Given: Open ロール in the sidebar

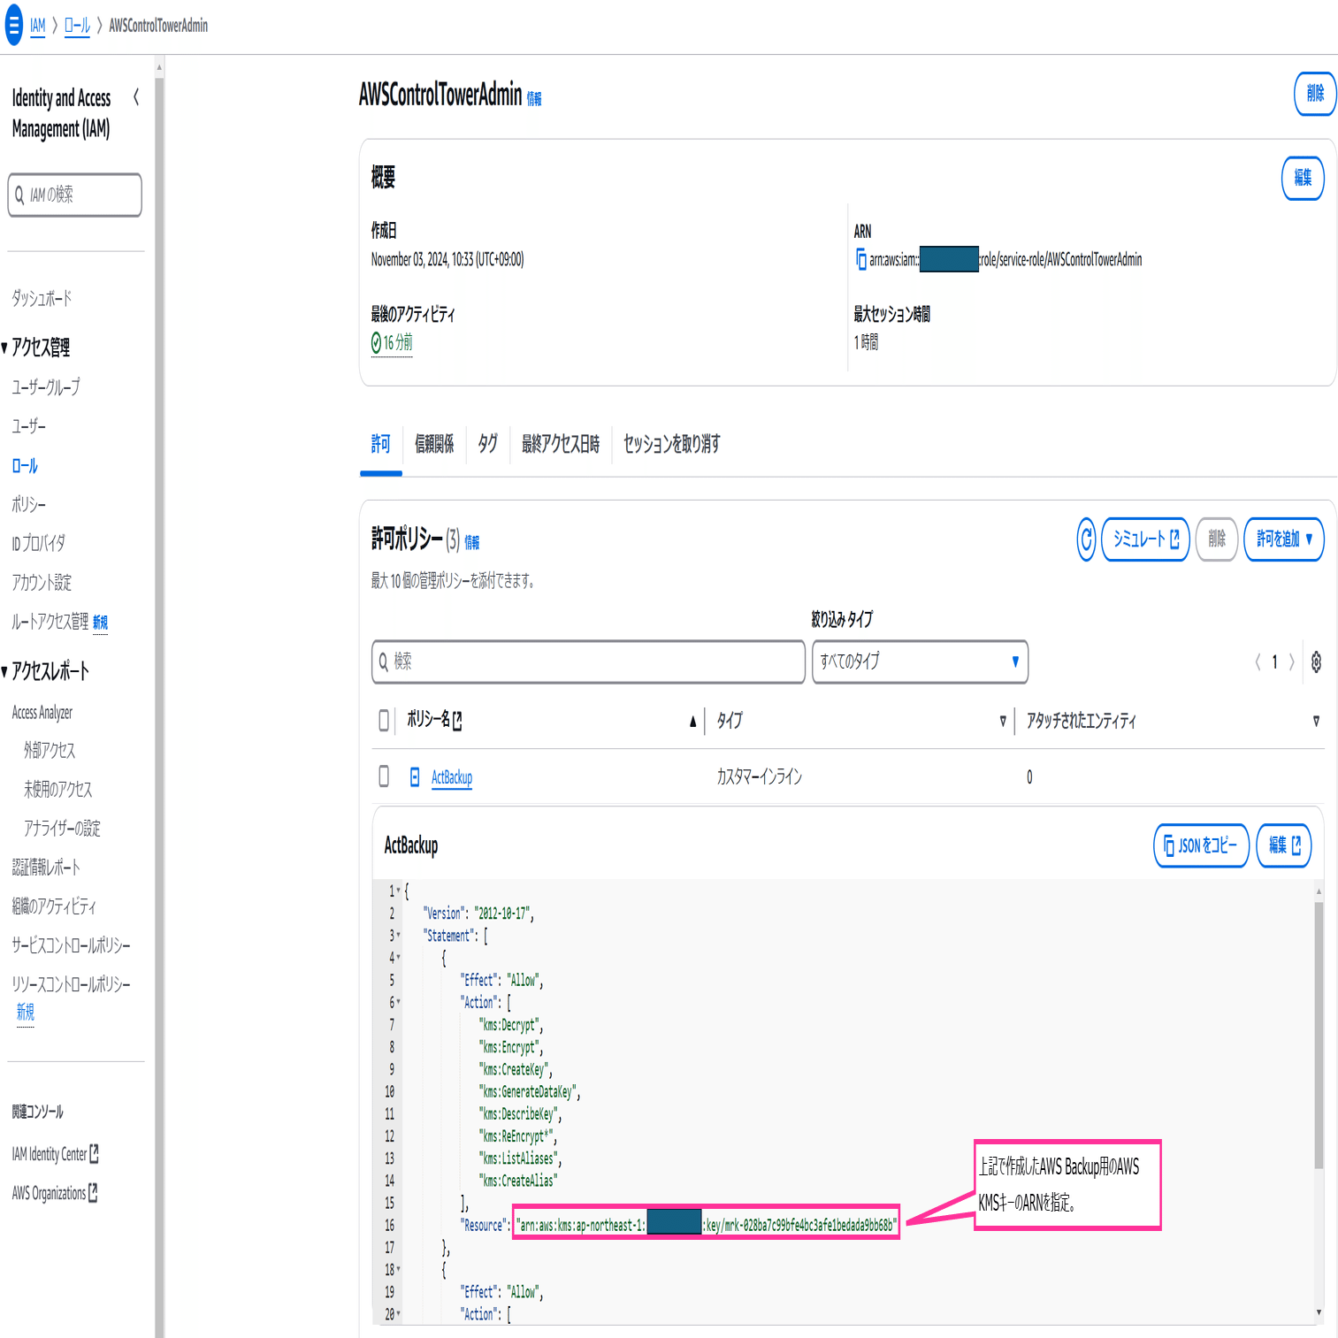Looking at the screenshot, I should tap(25, 465).
